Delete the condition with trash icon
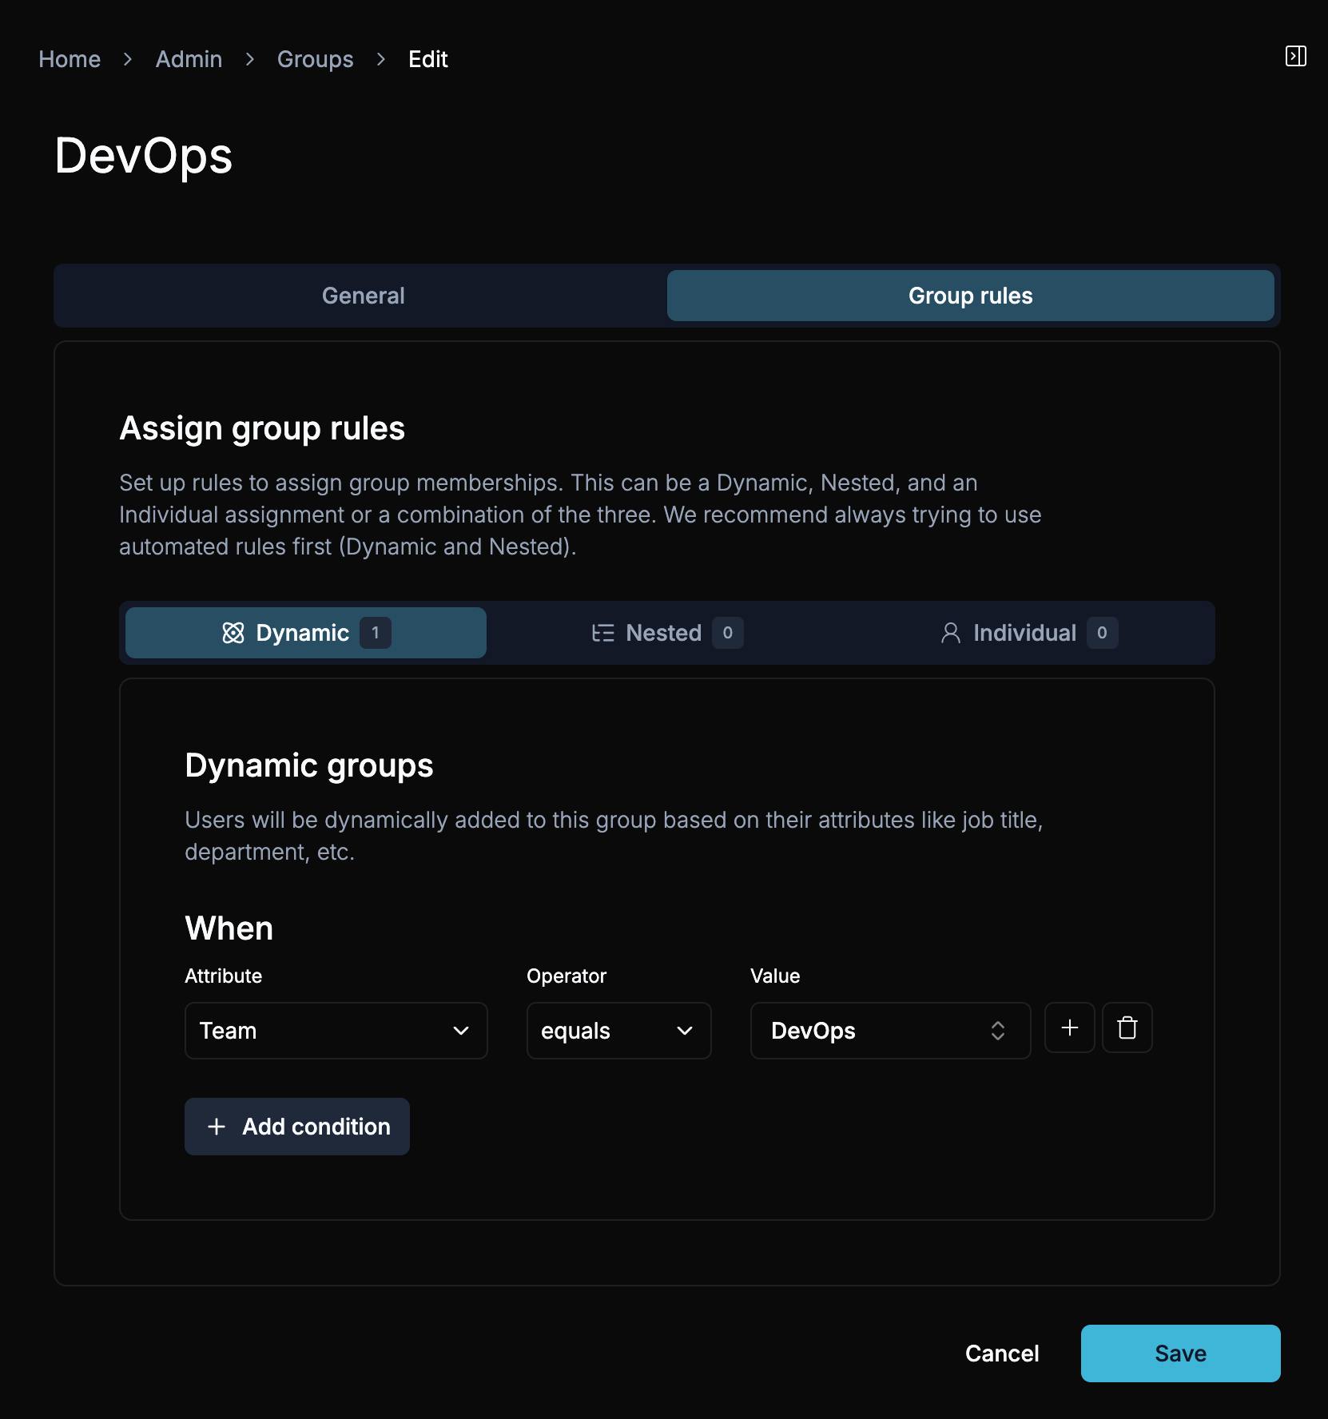 [1127, 1028]
